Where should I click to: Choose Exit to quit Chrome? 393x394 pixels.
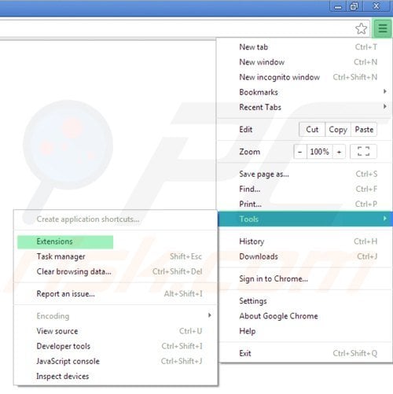[x=306, y=353]
